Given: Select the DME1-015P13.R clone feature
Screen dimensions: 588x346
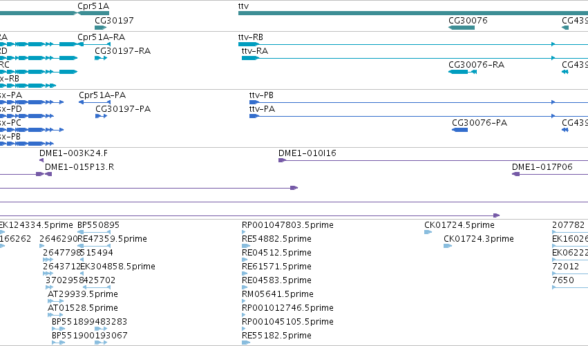Looking at the screenshot, I should pos(48,174).
